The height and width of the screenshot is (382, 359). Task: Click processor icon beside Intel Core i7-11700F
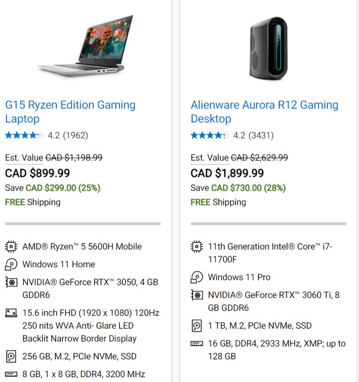click(197, 246)
